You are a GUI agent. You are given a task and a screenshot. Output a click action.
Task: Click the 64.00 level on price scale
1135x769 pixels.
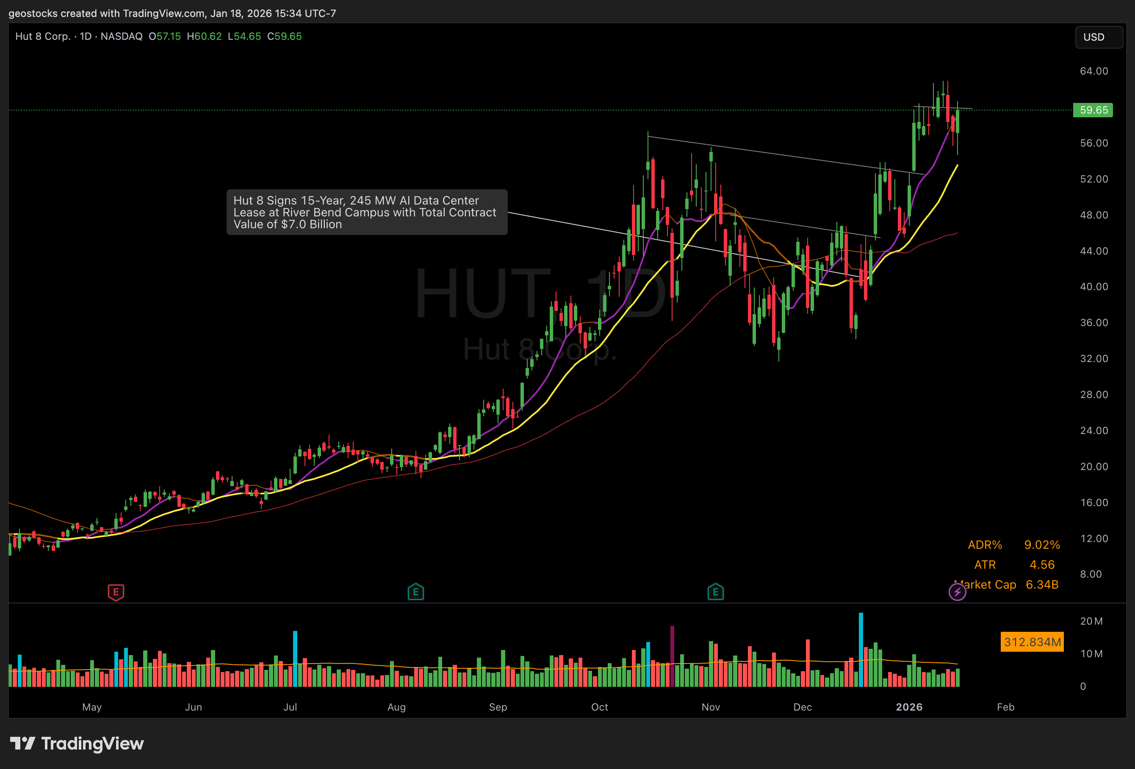[1093, 71]
